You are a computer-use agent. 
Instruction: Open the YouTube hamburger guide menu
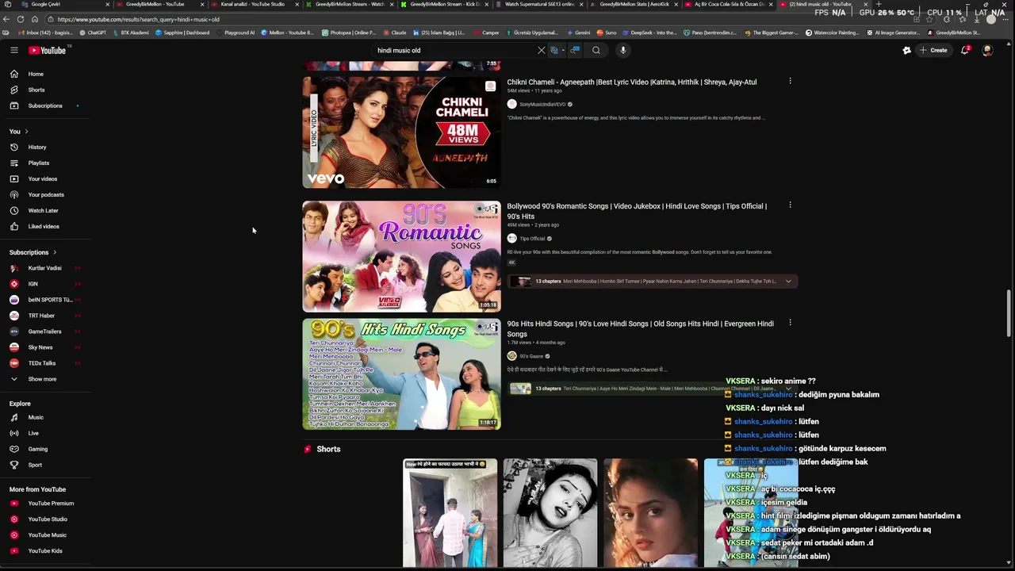[x=13, y=50]
